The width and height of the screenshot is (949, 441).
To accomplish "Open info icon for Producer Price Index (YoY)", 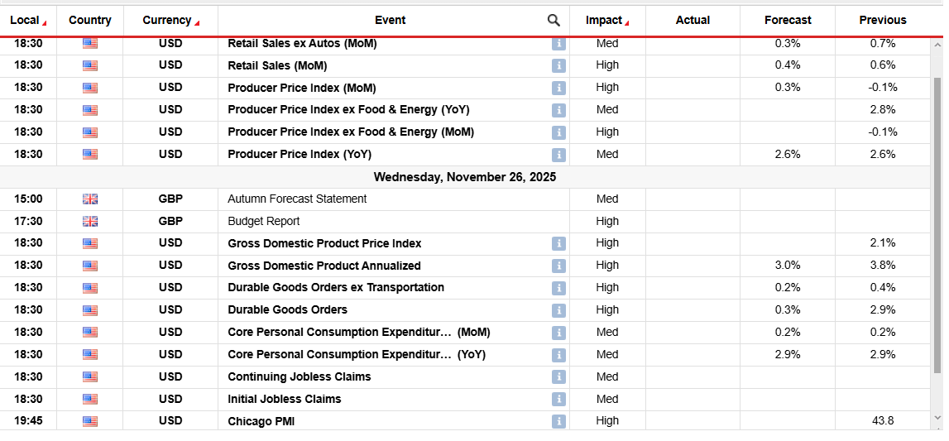I will pyautogui.click(x=558, y=155).
